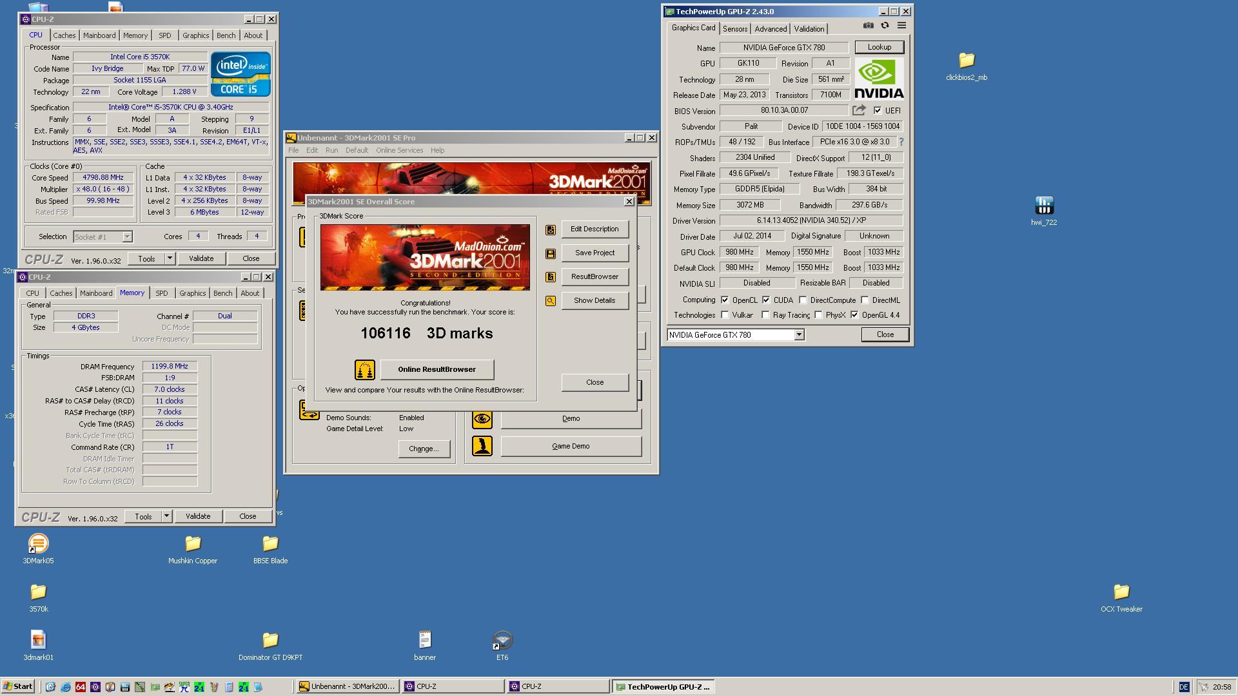Click the Save Project button

tap(594, 253)
